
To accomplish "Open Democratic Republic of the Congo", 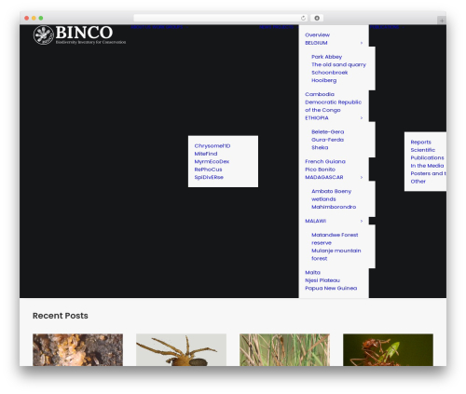I will [333, 106].
